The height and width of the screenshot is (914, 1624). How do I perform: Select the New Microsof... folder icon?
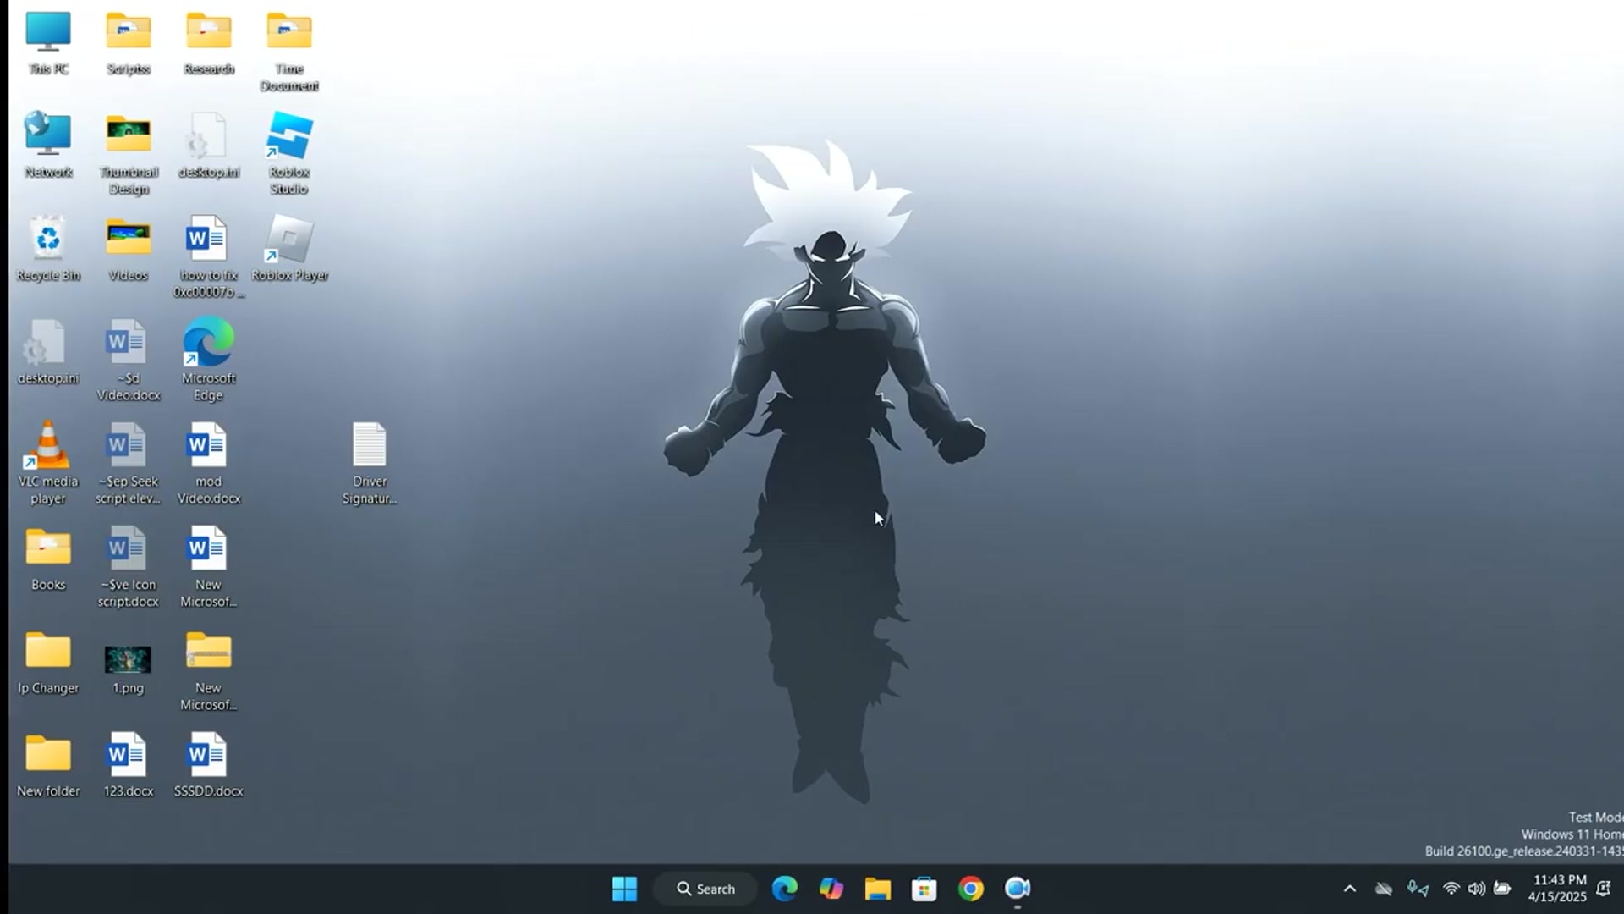click(209, 670)
